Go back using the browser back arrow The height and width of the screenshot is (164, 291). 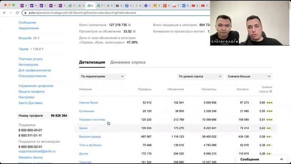(x=5, y=13)
